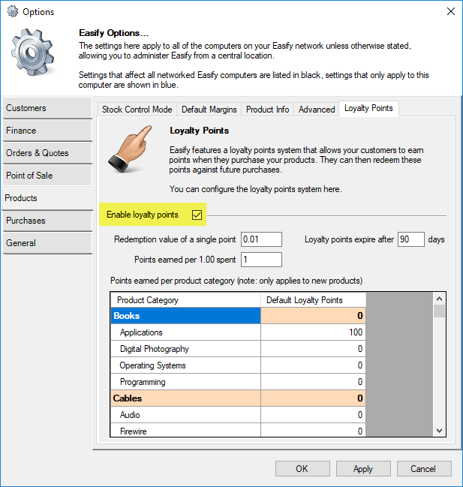Click the Default Loyalty Points column header
This screenshot has height=487, width=463.
coord(313,300)
